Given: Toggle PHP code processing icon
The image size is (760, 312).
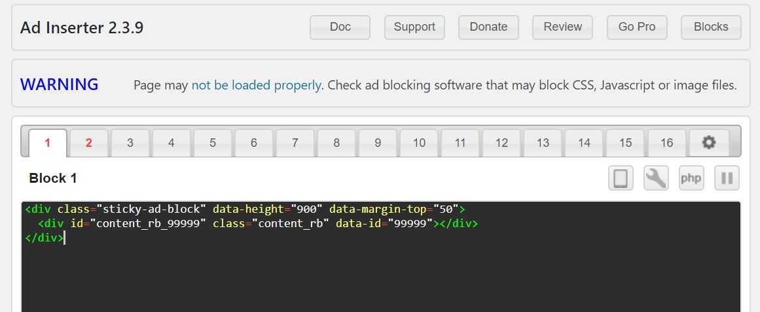Looking at the screenshot, I should (691, 178).
